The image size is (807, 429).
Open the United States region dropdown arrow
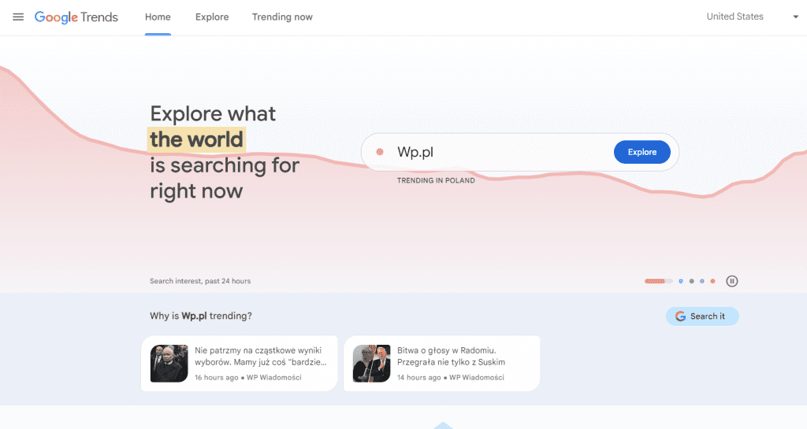point(795,17)
